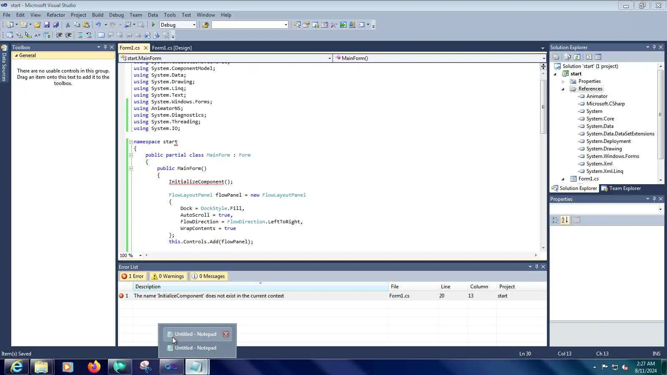Viewport: 667px width, 375px height.
Task: Select Form1.cs in Solution Explorer tree
Action: click(x=588, y=179)
